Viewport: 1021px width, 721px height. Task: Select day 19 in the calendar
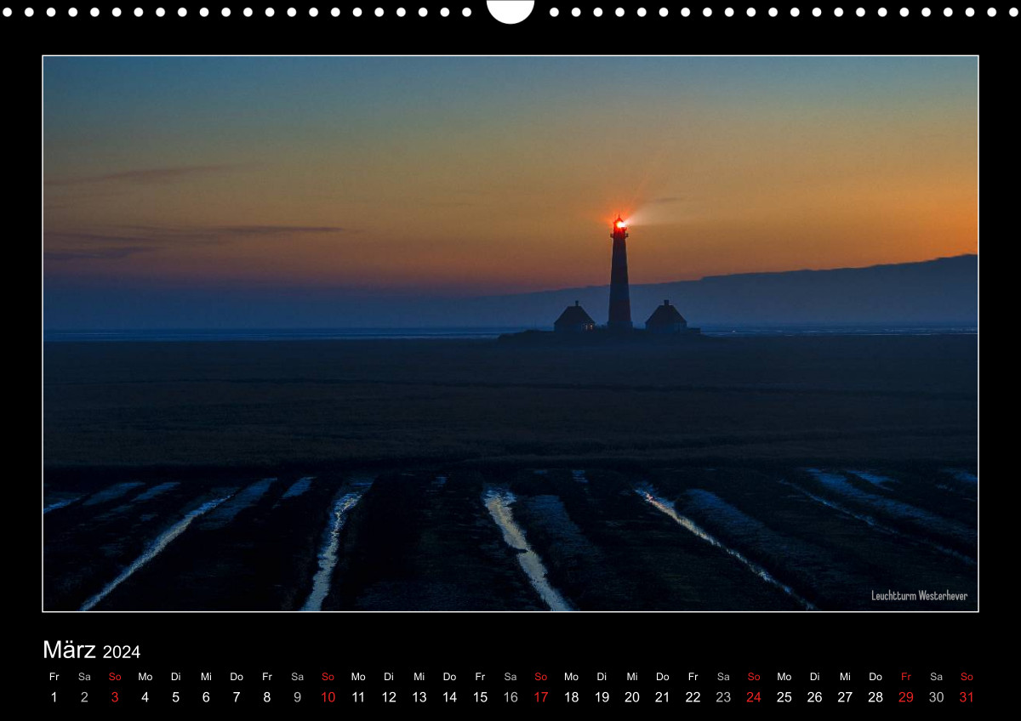click(x=602, y=697)
